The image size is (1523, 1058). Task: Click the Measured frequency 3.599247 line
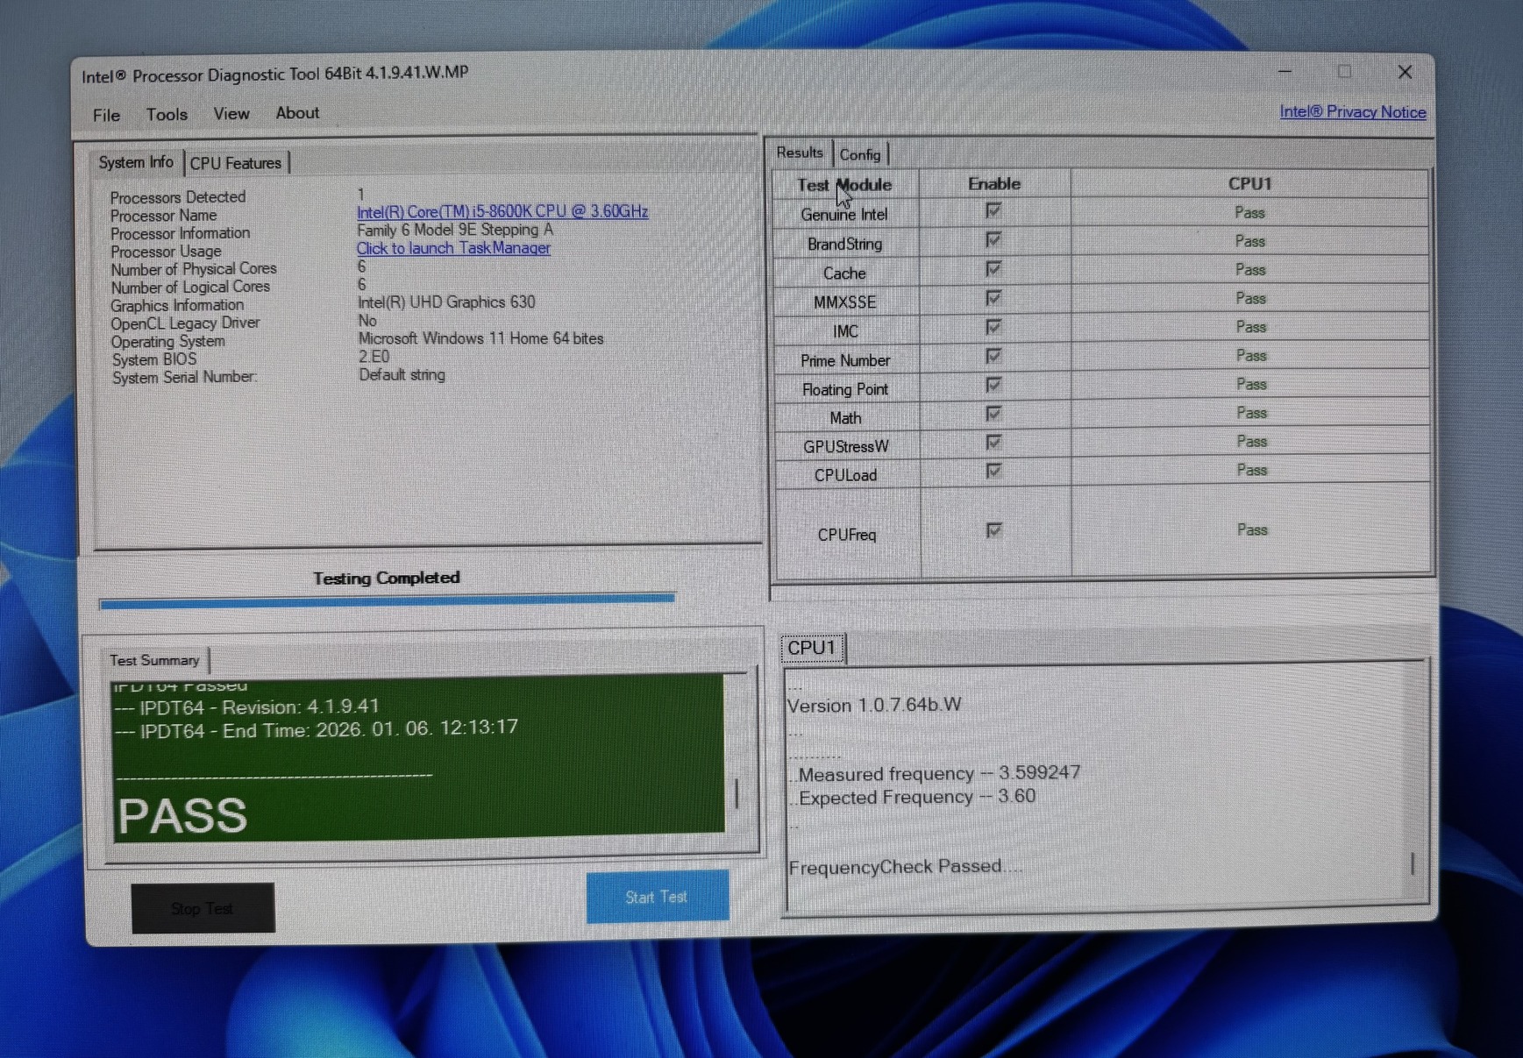coord(936,773)
